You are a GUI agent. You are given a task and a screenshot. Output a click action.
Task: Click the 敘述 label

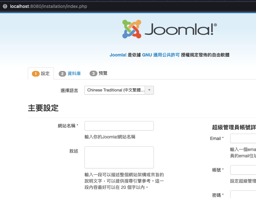74,151
